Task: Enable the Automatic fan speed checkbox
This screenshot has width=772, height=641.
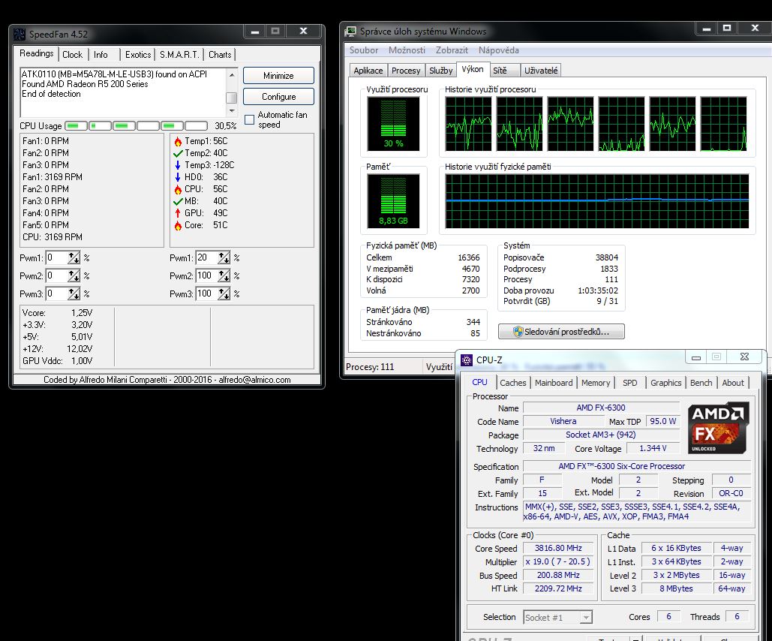Action: click(x=249, y=120)
